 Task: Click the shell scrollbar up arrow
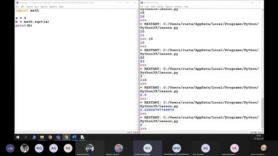coord(262,10)
